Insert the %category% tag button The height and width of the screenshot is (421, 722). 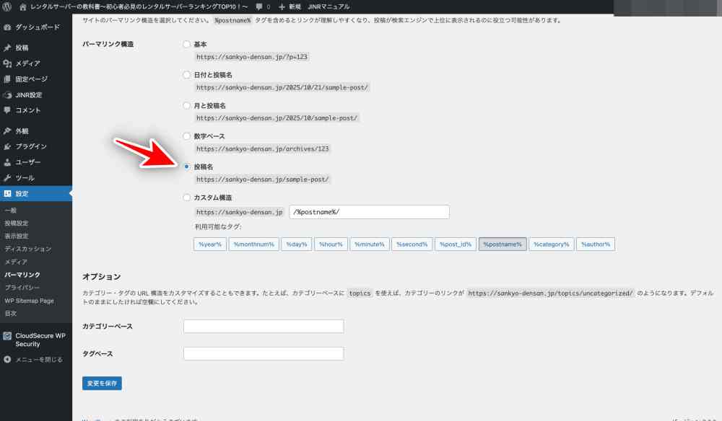[551, 244]
